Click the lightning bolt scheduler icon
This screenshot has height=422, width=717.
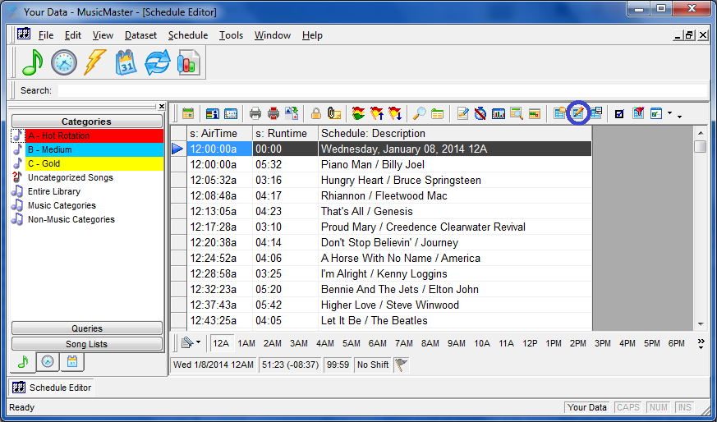[x=95, y=62]
